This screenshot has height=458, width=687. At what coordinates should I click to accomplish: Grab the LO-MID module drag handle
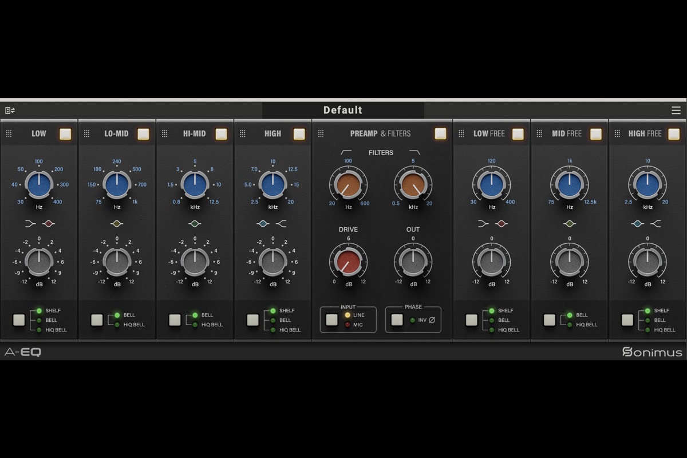86,133
